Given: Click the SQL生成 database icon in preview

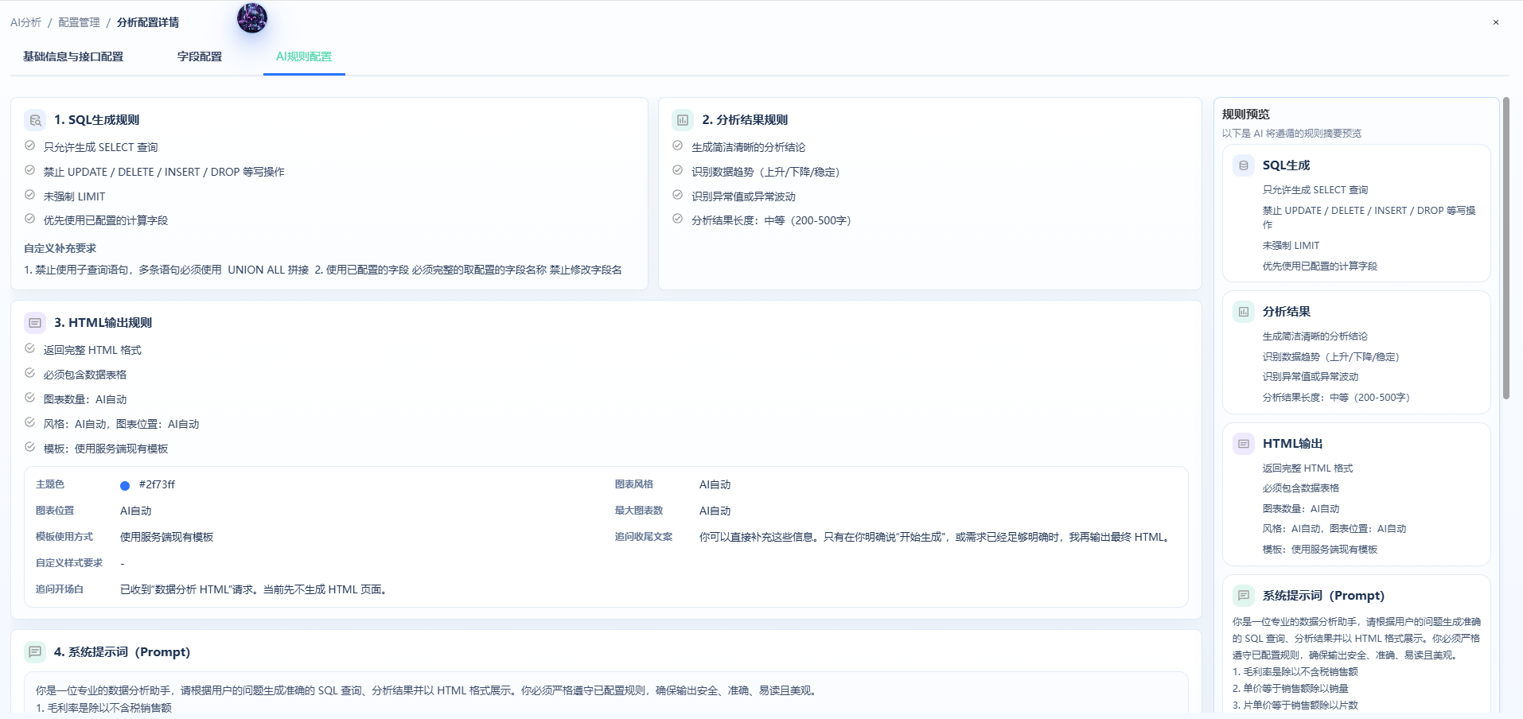Looking at the screenshot, I should click(1244, 165).
